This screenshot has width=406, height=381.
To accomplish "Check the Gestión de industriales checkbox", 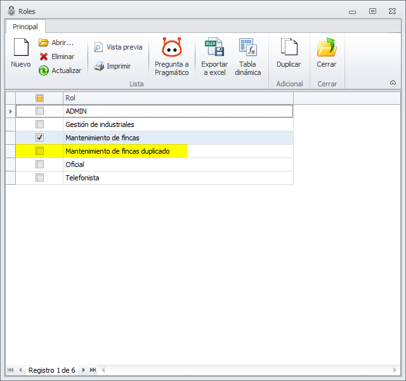I will click(39, 124).
